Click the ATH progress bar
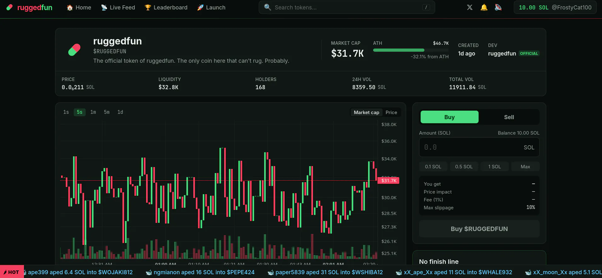 click(411, 50)
